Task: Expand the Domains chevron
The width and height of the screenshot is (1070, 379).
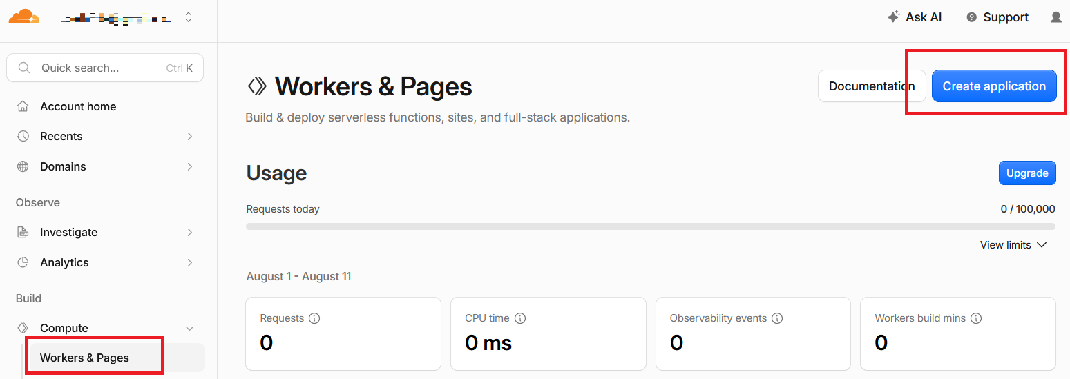Action: click(189, 166)
